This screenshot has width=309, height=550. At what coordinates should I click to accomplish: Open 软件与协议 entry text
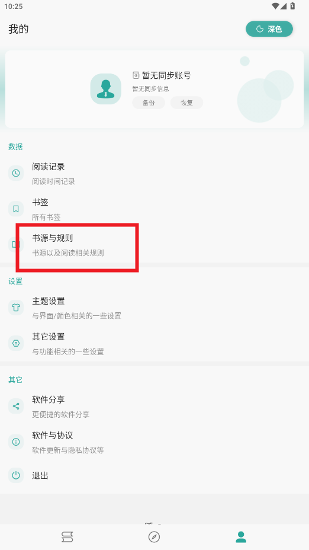pos(53,435)
